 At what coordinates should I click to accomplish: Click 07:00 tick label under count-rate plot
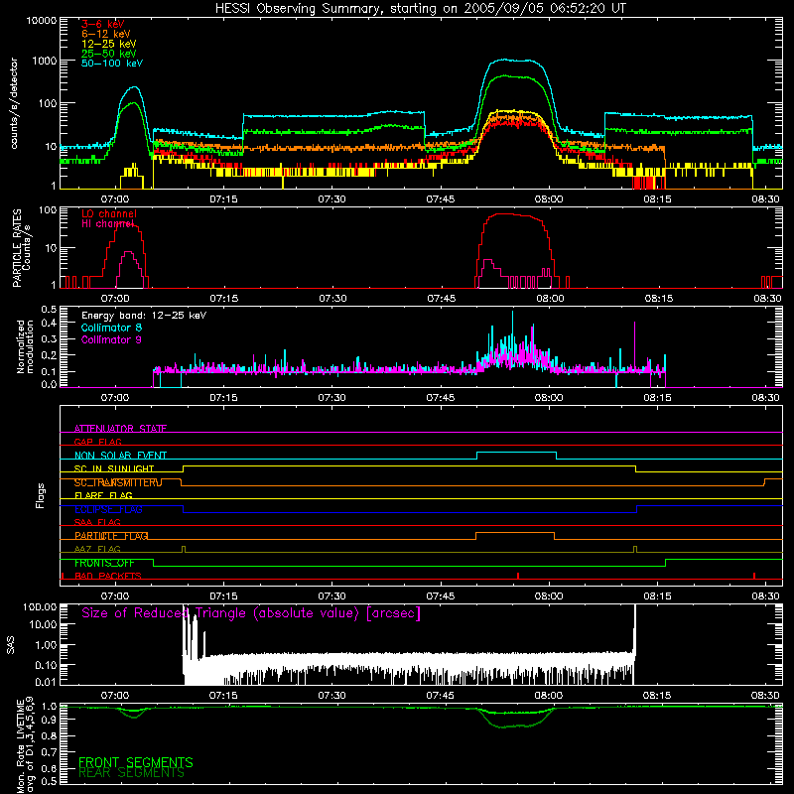click(x=115, y=199)
